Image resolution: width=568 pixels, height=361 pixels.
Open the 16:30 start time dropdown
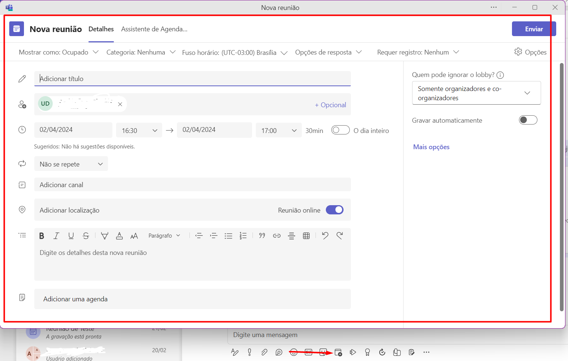click(139, 130)
